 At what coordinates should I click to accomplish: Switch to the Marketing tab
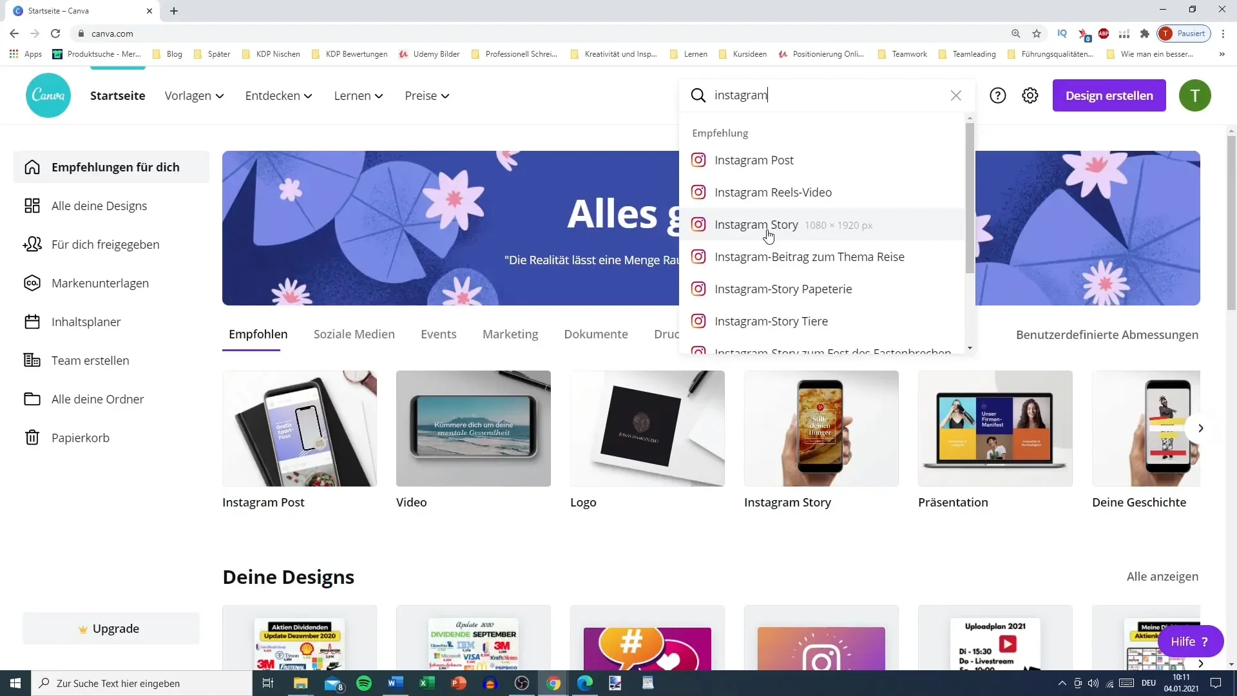point(510,334)
